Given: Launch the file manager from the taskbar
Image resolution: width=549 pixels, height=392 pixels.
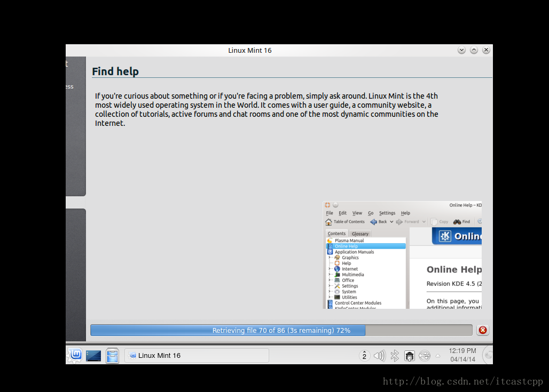Looking at the screenshot, I should (112, 356).
